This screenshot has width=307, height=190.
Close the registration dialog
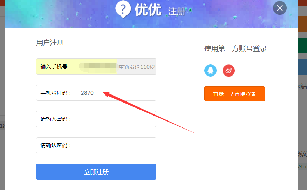pyautogui.click(x=280, y=8)
